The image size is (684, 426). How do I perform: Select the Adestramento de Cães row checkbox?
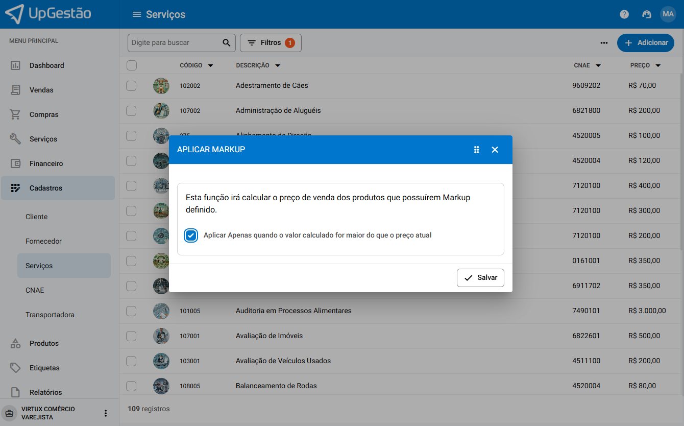(132, 86)
